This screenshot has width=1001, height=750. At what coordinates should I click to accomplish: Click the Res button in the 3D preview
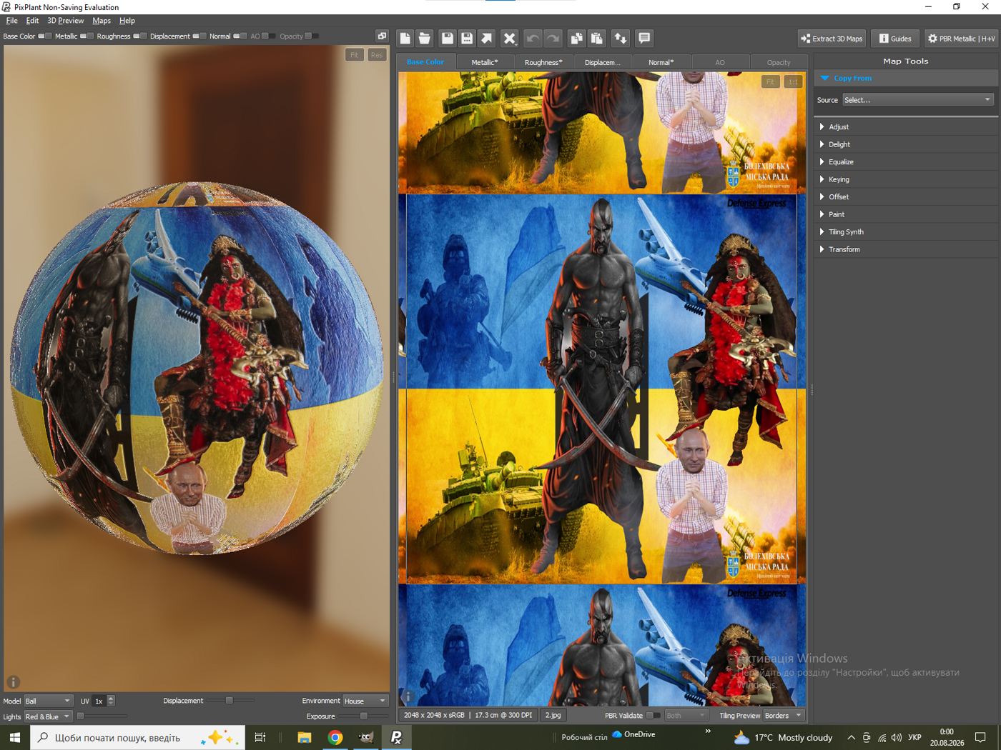[377, 55]
